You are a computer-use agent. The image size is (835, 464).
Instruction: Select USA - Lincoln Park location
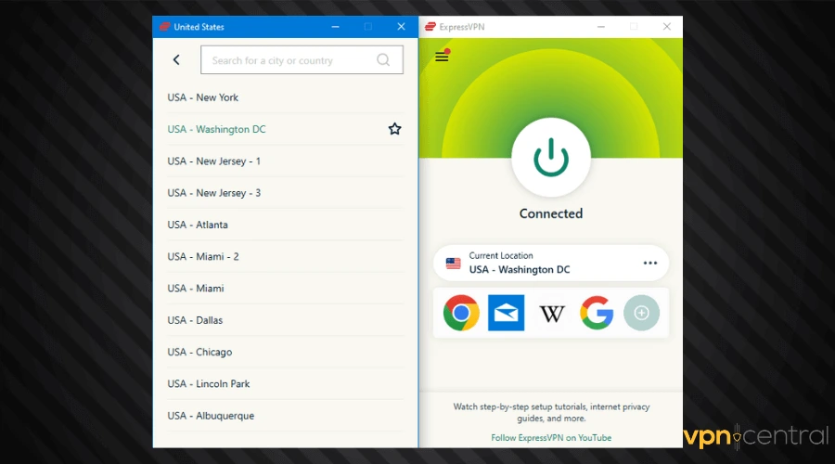285,383
